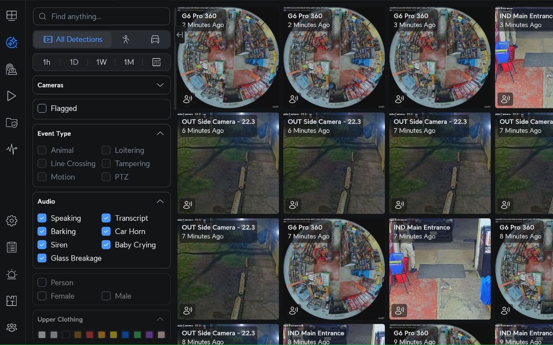Collapse the Audio section
This screenshot has height=345, width=553.
pyautogui.click(x=160, y=201)
